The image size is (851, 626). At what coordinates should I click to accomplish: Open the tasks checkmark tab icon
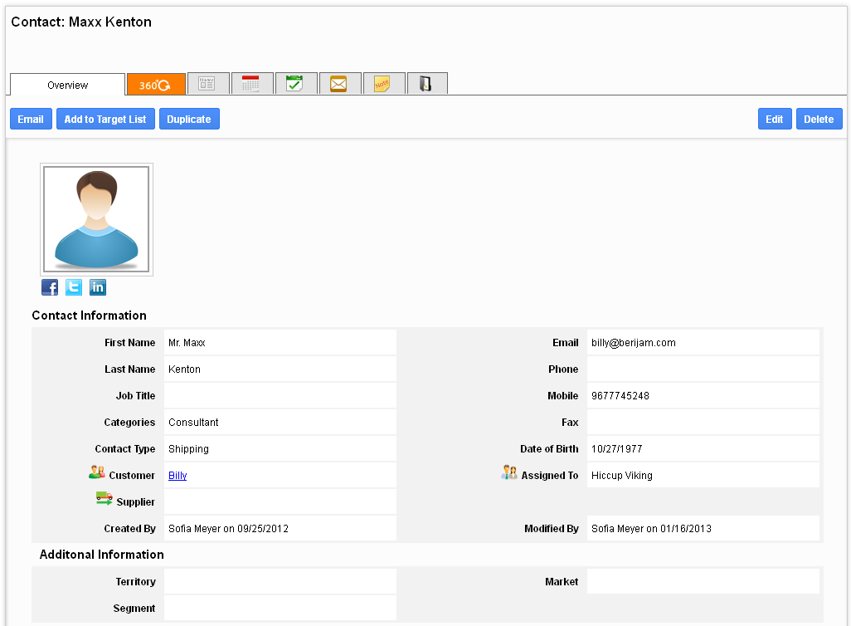click(294, 84)
